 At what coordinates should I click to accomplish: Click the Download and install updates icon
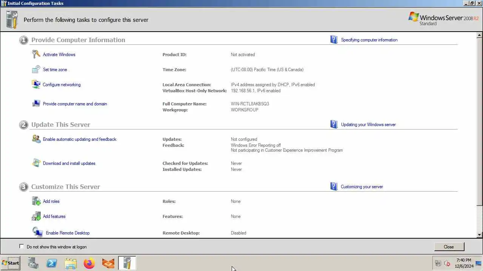coord(36,163)
